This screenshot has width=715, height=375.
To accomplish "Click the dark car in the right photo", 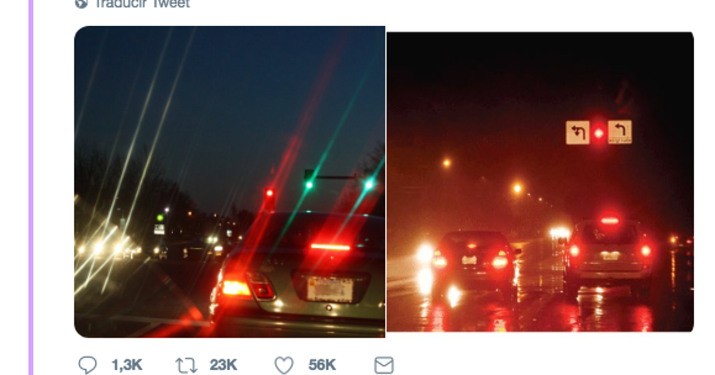I will (471, 262).
